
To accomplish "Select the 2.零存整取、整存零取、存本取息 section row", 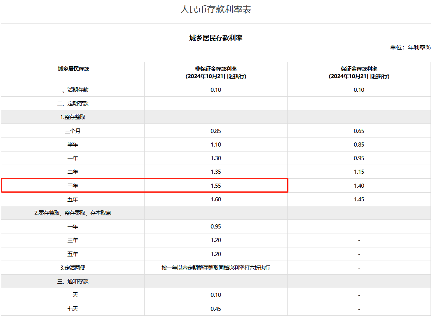I will [x=73, y=213].
